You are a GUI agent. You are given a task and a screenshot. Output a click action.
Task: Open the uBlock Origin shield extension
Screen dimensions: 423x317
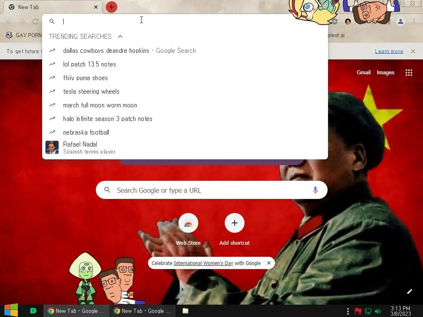click(x=335, y=21)
